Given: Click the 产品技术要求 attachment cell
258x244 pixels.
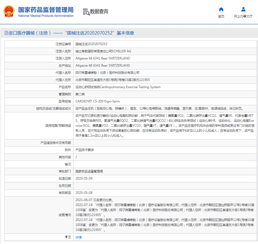Looking at the screenshot, I should (x=85, y=150).
